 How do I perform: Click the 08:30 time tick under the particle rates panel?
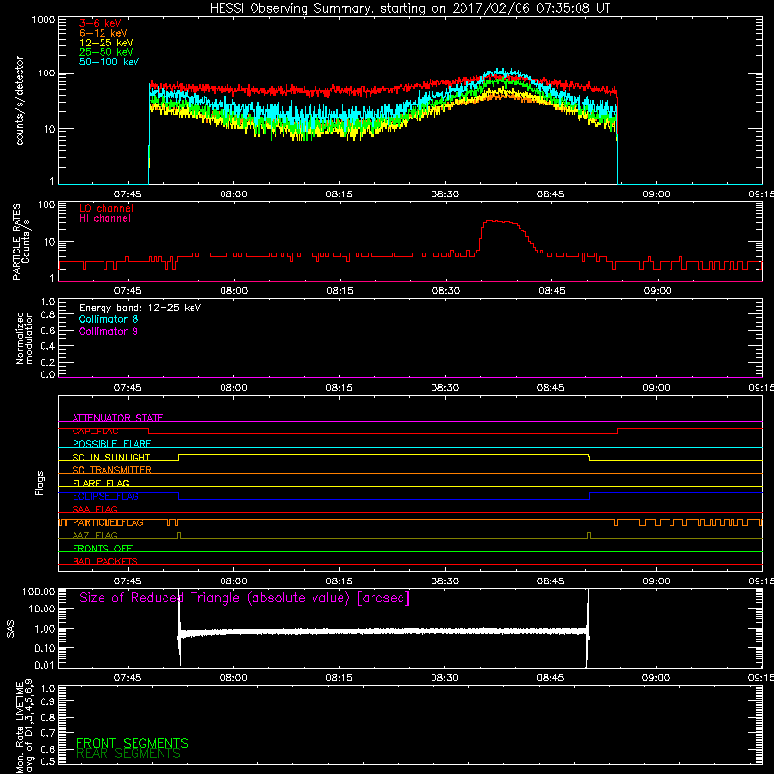446,291
